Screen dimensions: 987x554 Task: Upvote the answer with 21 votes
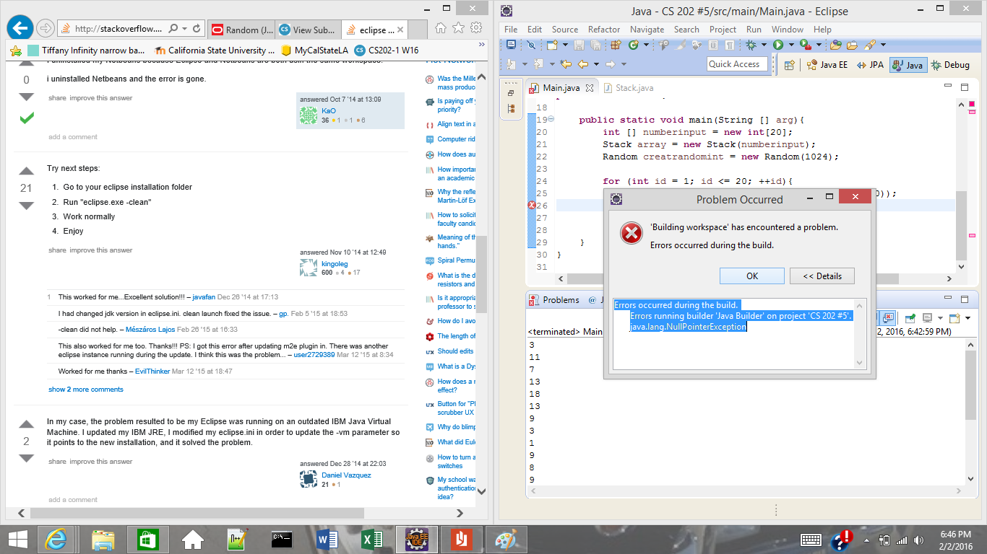coord(27,172)
